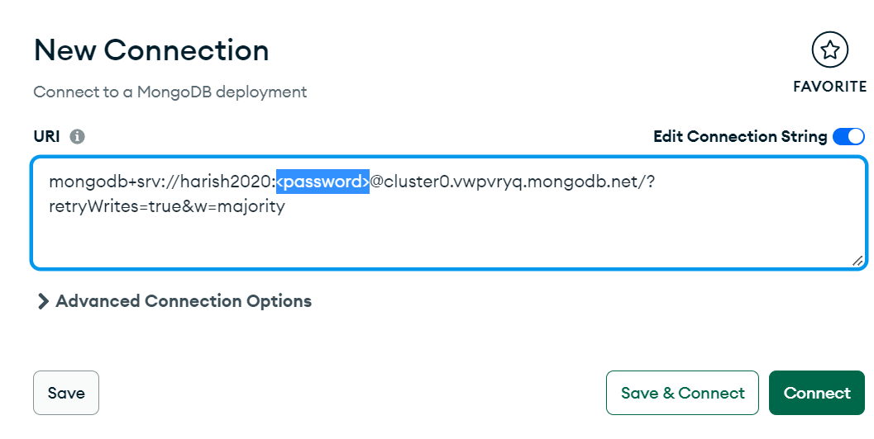Image resolution: width=874 pixels, height=439 pixels.
Task: Click the URI box resize handle
Action: coord(857,260)
